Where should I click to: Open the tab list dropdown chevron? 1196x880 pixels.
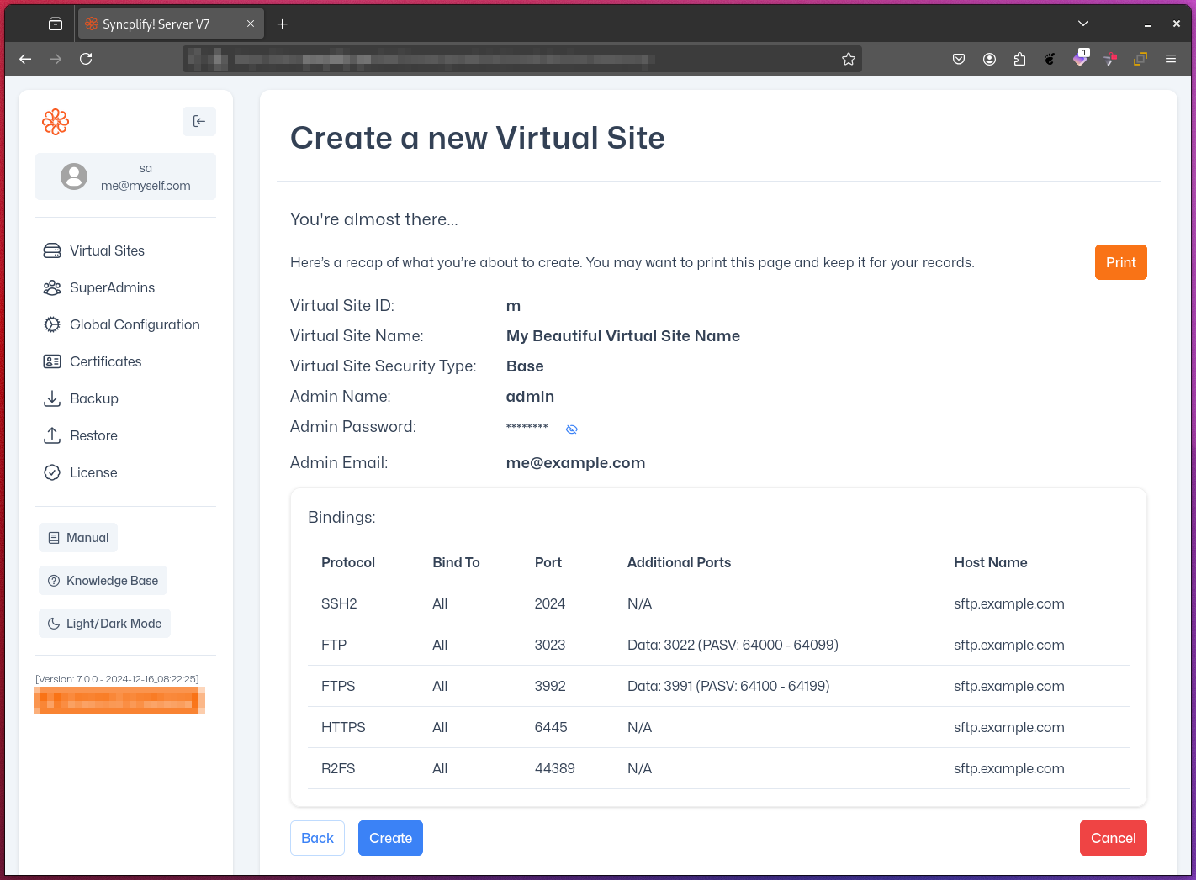(1083, 23)
